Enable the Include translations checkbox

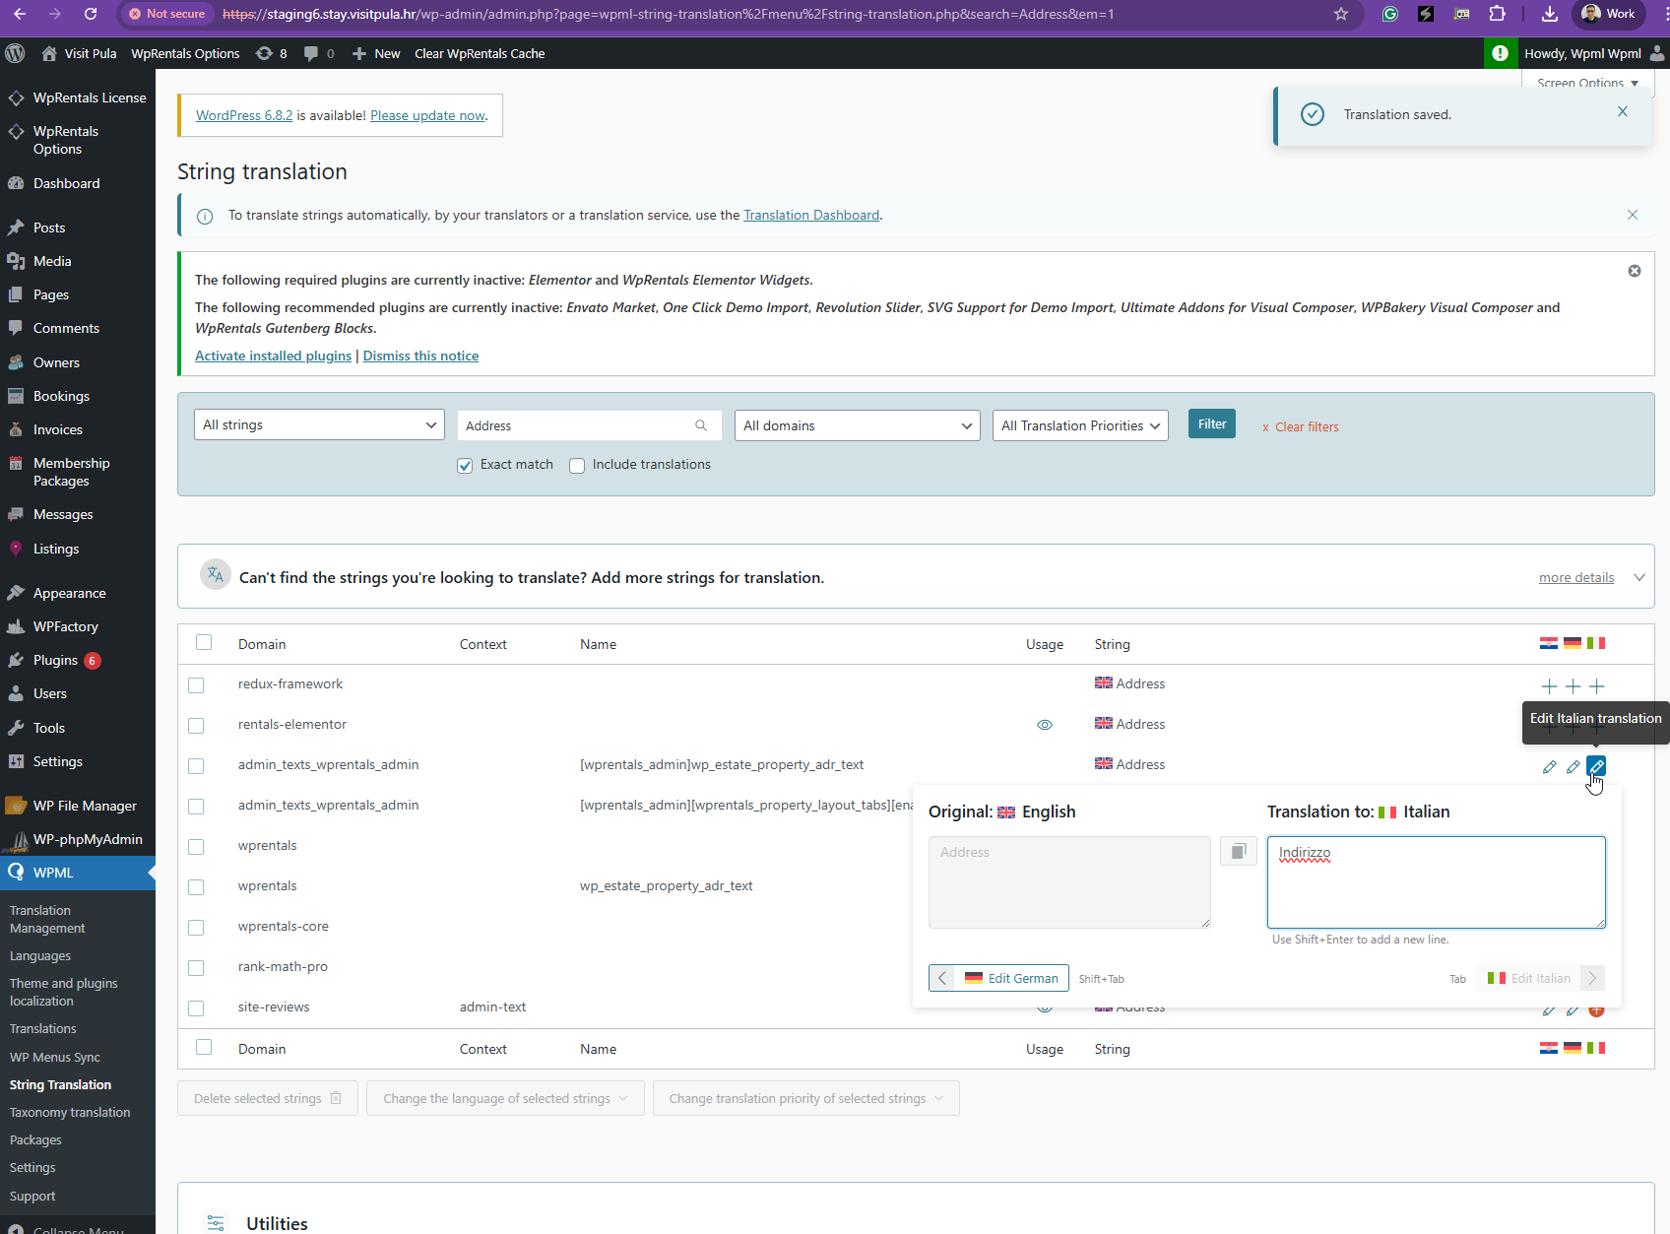click(577, 466)
